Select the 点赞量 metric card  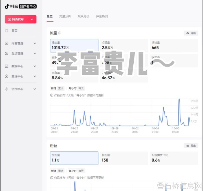[x=123, y=45]
